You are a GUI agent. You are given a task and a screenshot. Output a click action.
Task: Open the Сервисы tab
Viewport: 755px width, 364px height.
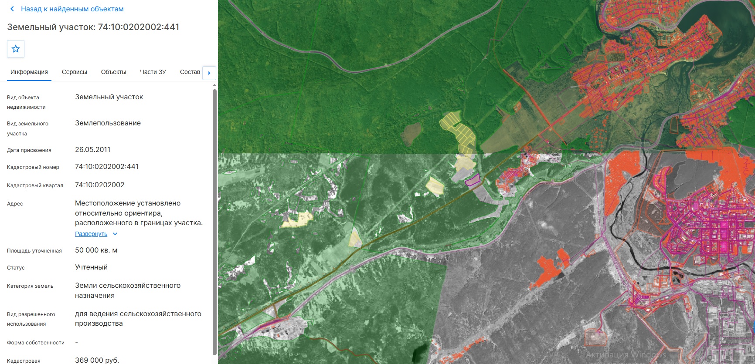[75, 72]
